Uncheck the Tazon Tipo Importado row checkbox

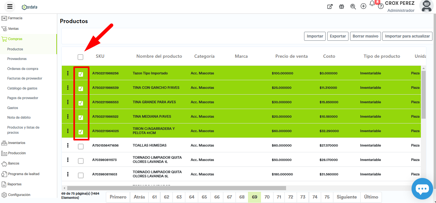coord(81,74)
